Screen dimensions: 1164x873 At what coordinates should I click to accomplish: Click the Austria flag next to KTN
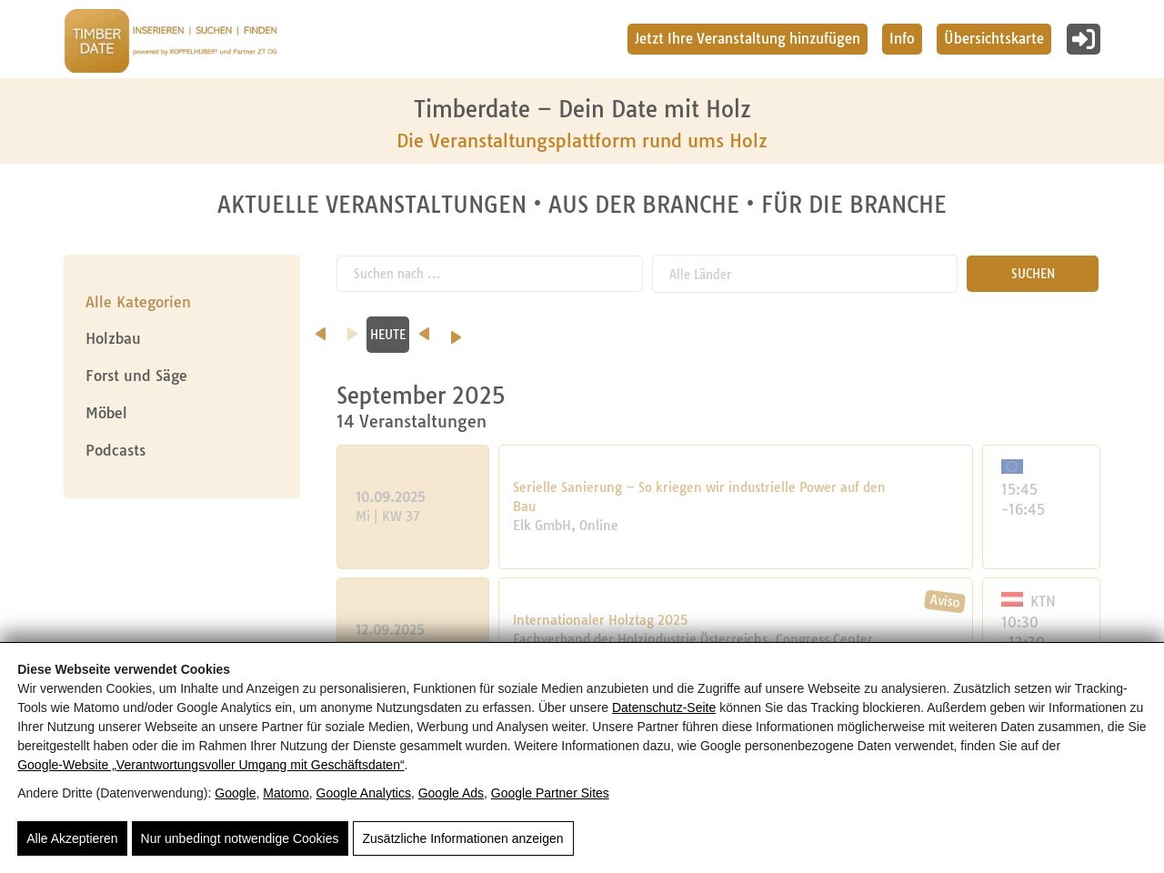1011,600
